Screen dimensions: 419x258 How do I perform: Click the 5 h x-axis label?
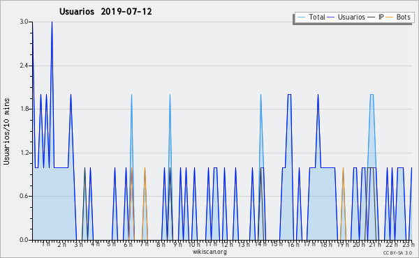[x=111, y=244]
